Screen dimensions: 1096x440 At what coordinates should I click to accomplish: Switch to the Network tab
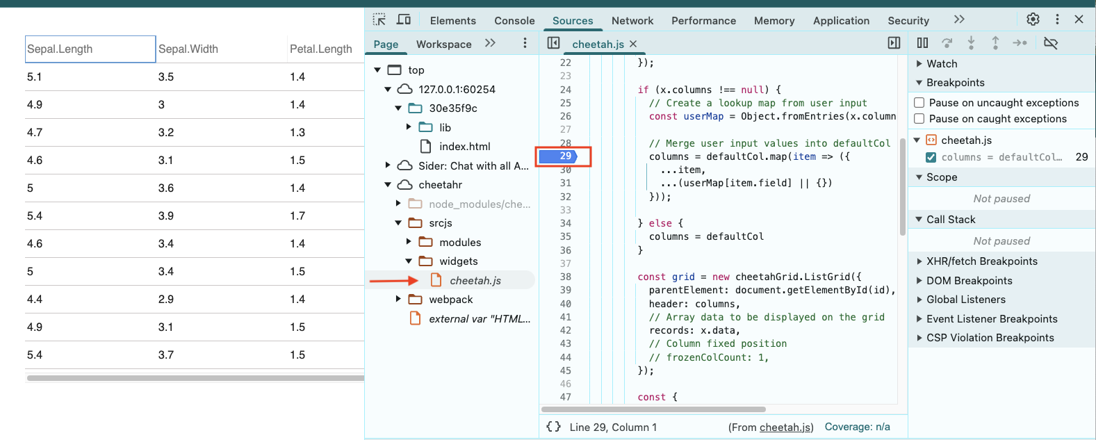[x=632, y=21]
